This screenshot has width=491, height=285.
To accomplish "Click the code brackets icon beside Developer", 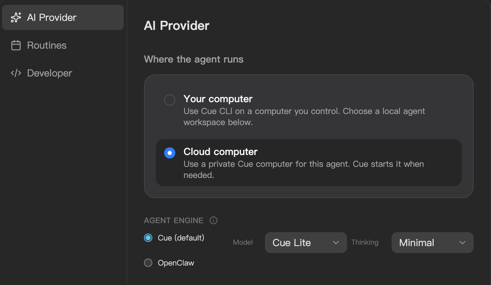I will [16, 73].
